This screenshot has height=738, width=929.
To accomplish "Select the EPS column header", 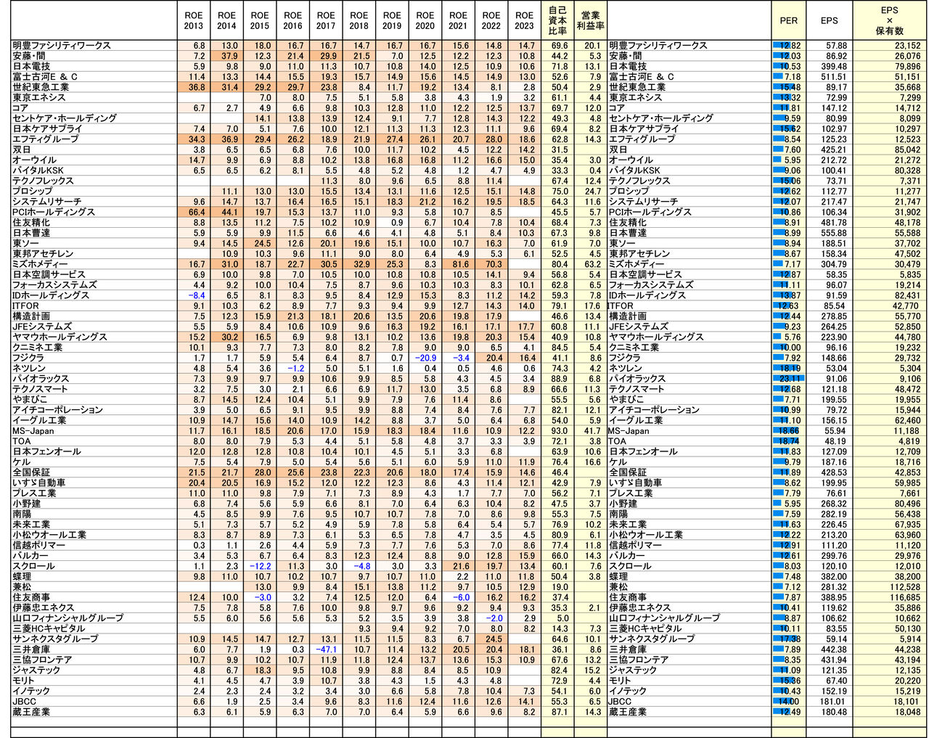I will click(829, 20).
